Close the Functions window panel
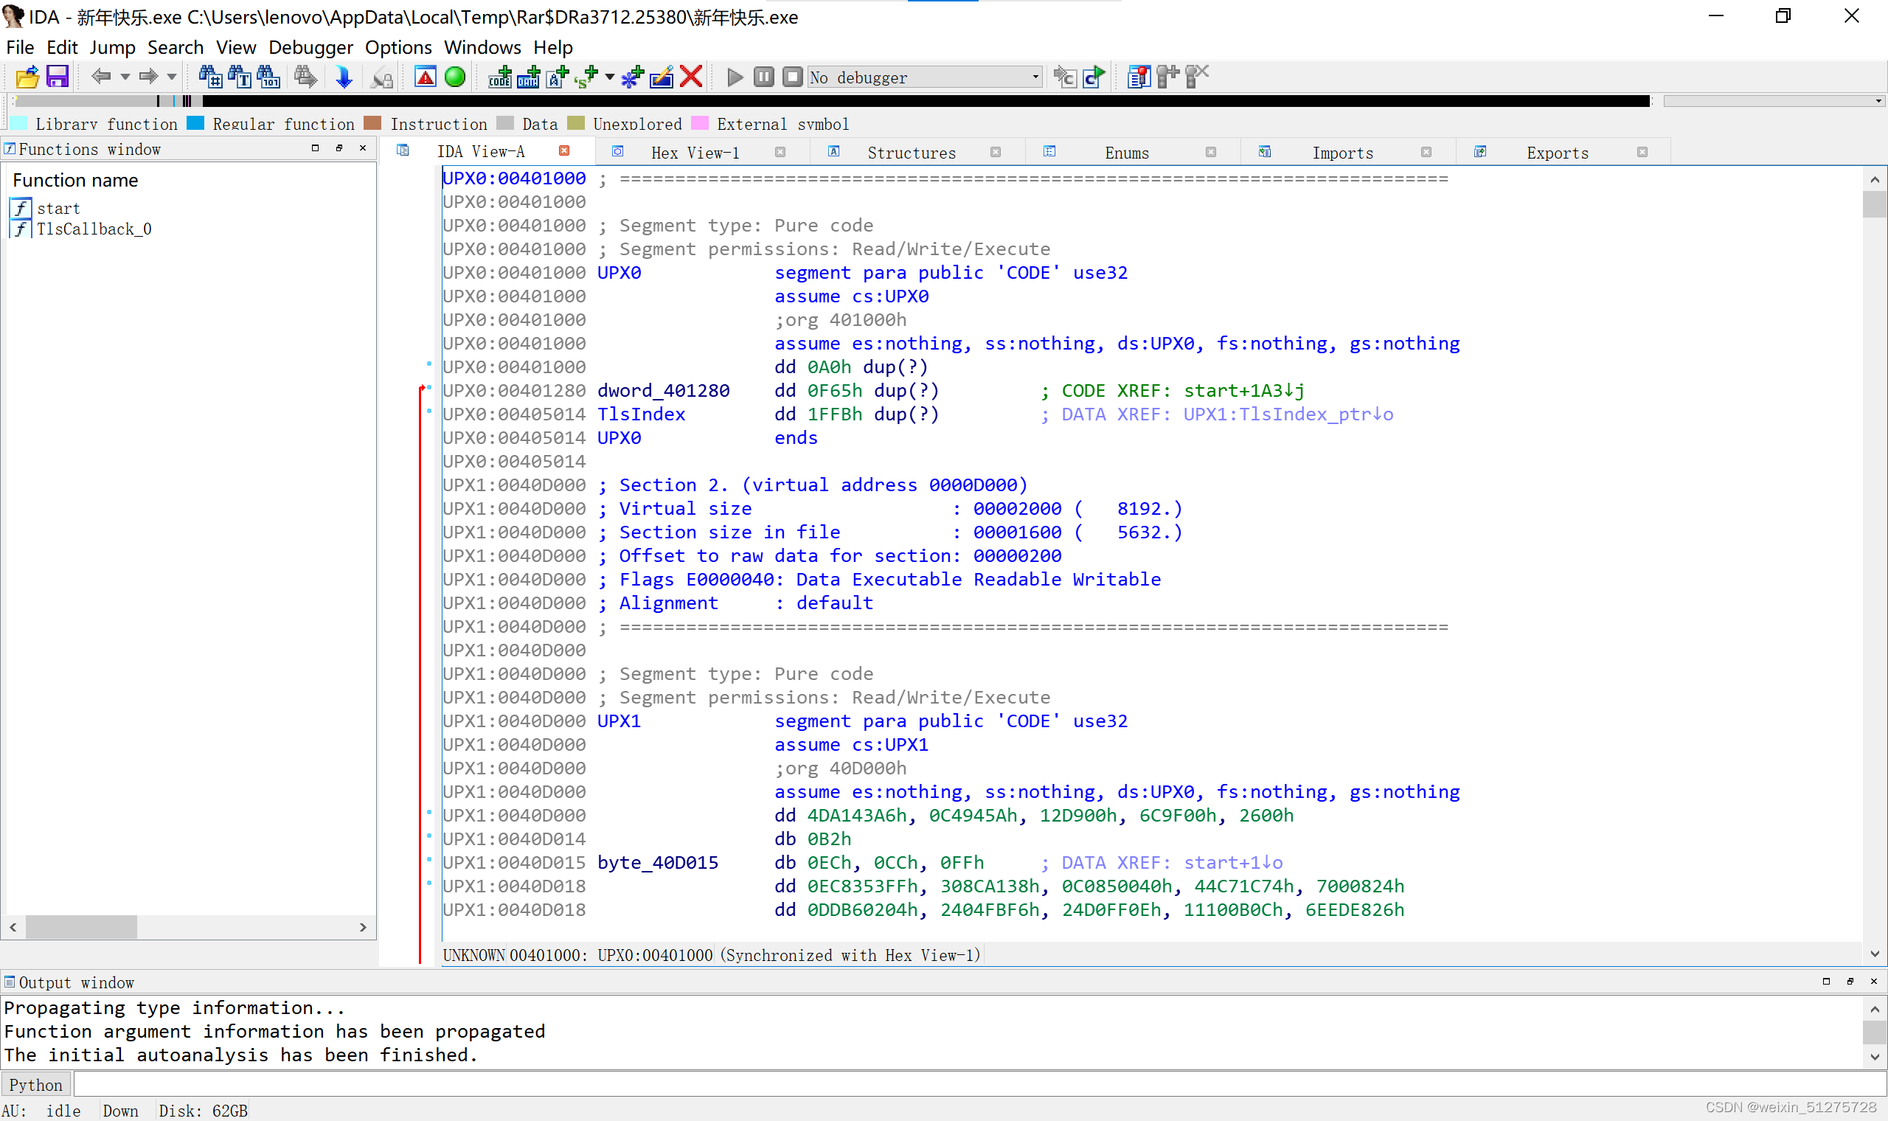Image resolution: width=1888 pixels, height=1121 pixels. [x=363, y=148]
